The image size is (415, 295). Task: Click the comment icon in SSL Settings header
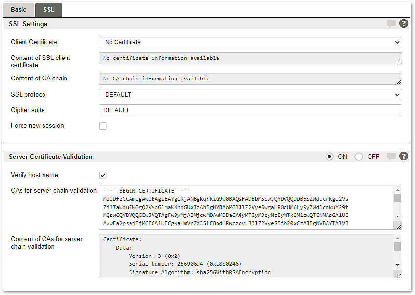click(x=391, y=24)
